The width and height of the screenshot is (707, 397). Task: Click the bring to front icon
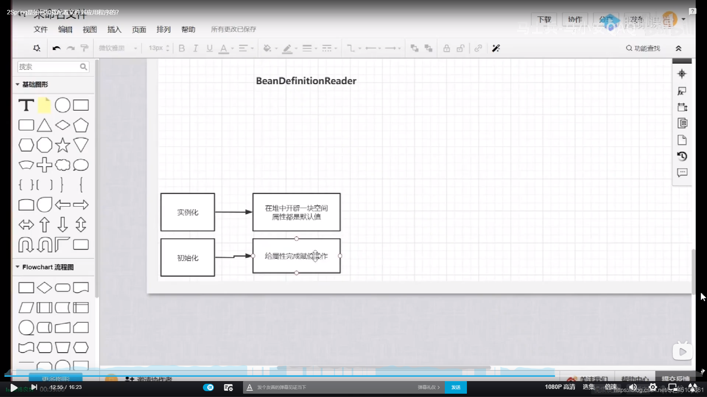[x=414, y=48]
